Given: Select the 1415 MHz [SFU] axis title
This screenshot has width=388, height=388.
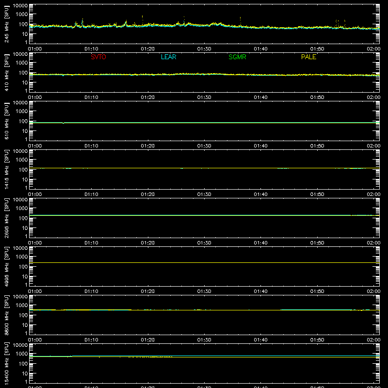Looking at the screenshot, I should tap(7, 169).
